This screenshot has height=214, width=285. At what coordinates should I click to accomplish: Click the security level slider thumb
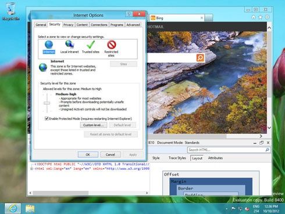(x=47, y=103)
